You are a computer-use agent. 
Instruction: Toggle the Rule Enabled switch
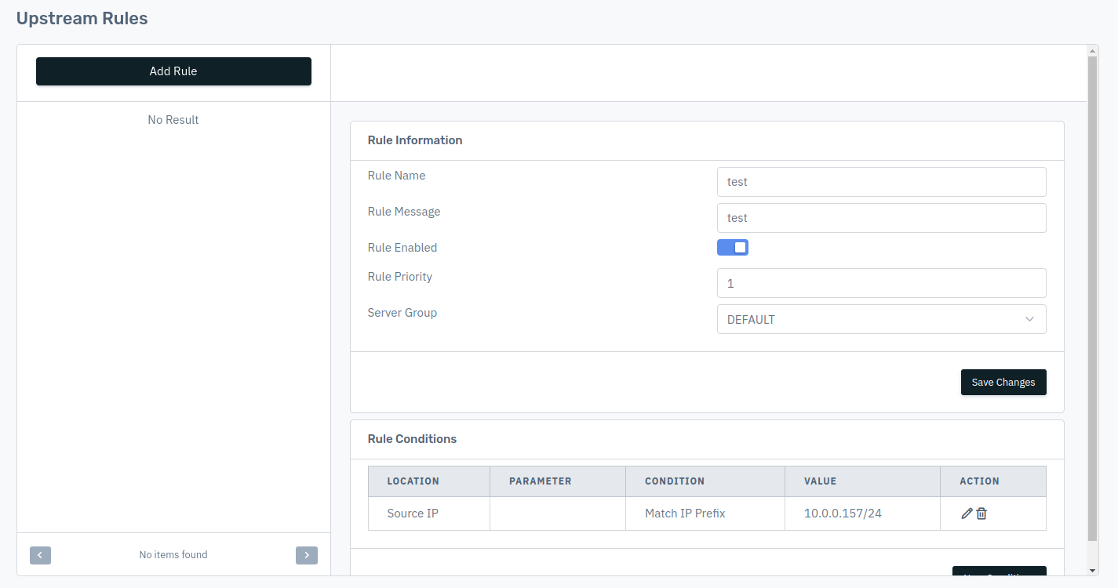(x=733, y=248)
